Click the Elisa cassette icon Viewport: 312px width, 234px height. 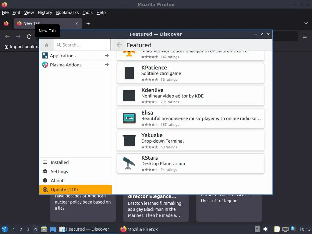129,118
